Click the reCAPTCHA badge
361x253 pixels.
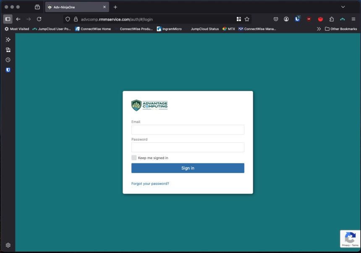tap(350, 239)
